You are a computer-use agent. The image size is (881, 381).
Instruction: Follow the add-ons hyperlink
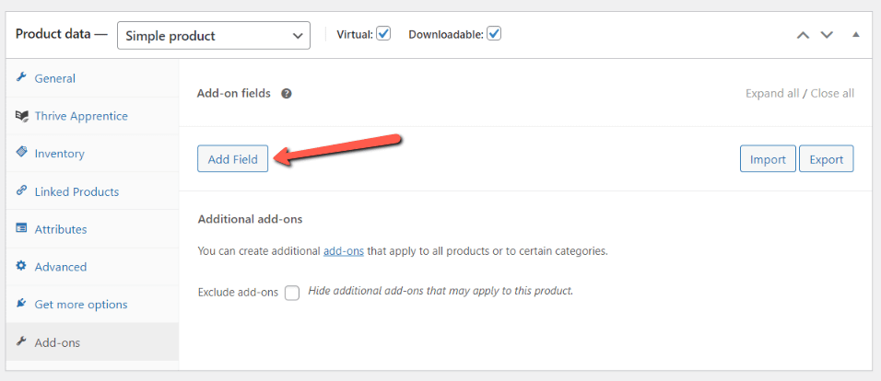pos(344,250)
